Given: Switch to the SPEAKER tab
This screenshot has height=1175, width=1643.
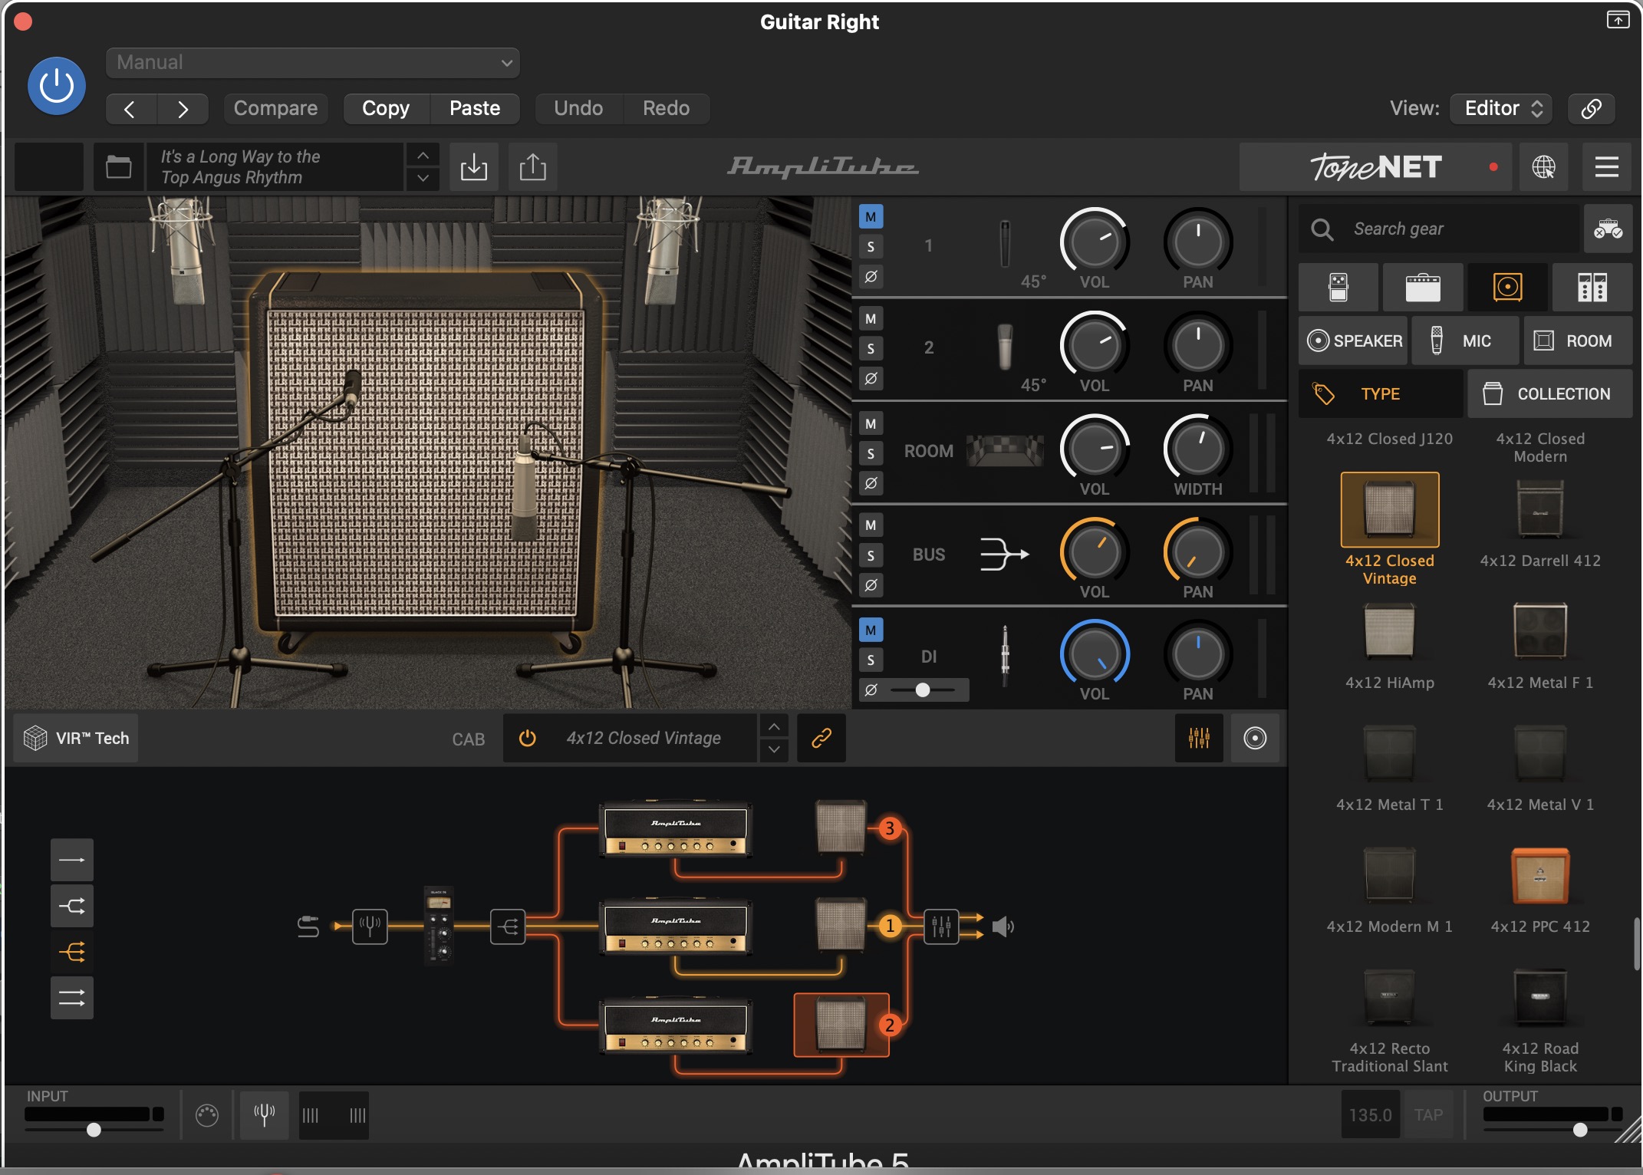Looking at the screenshot, I should [1354, 341].
